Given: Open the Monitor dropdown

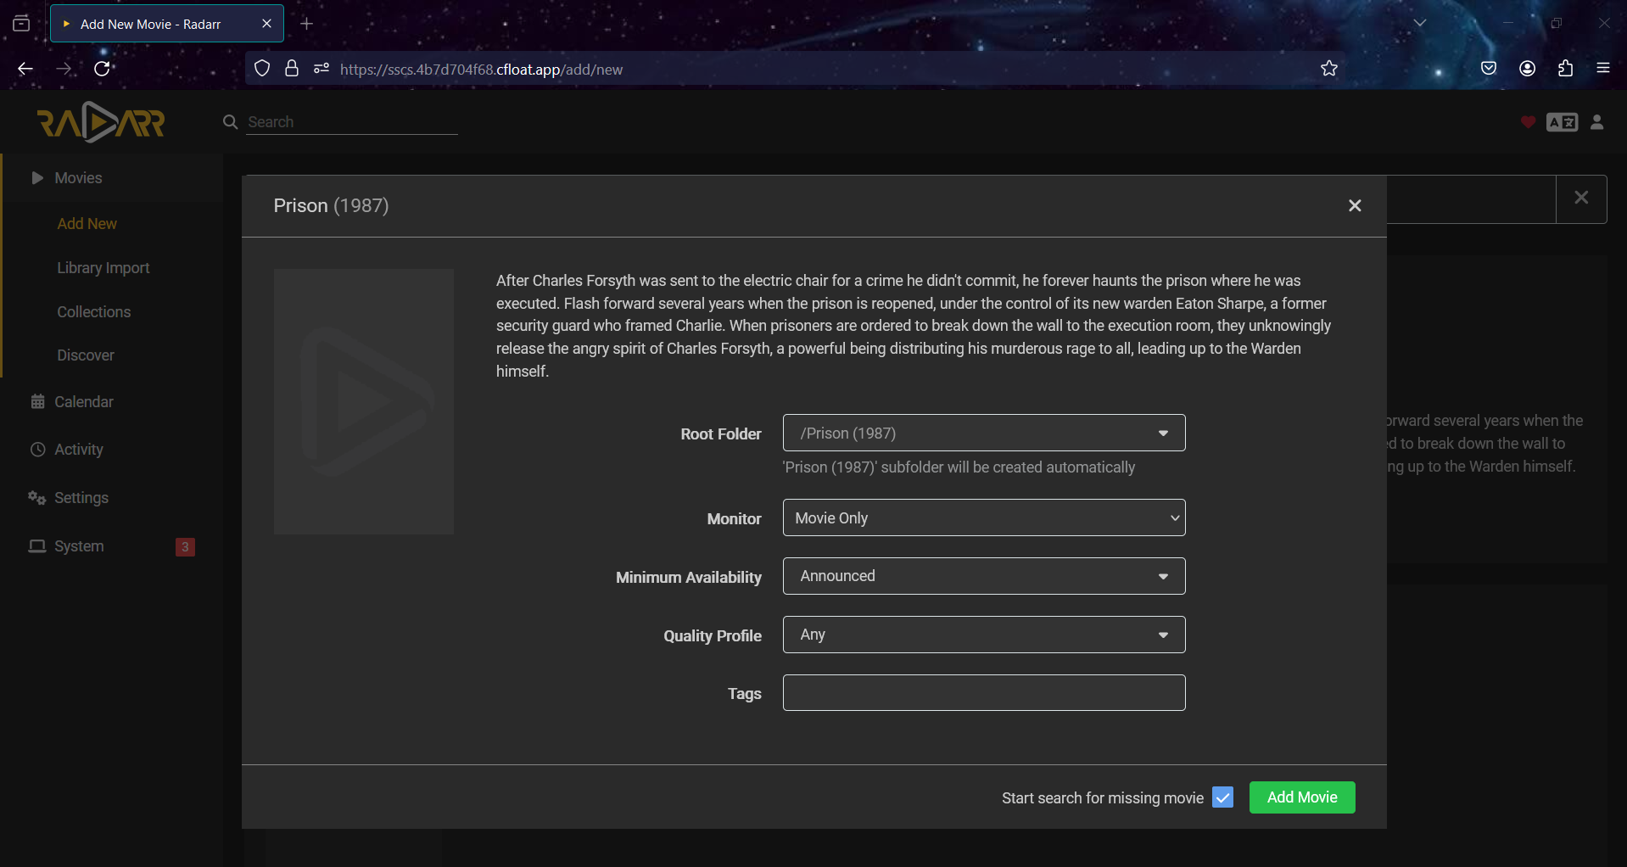Looking at the screenshot, I should 984,518.
